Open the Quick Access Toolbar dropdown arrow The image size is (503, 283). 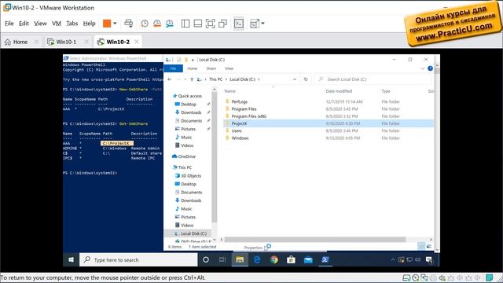193,60
